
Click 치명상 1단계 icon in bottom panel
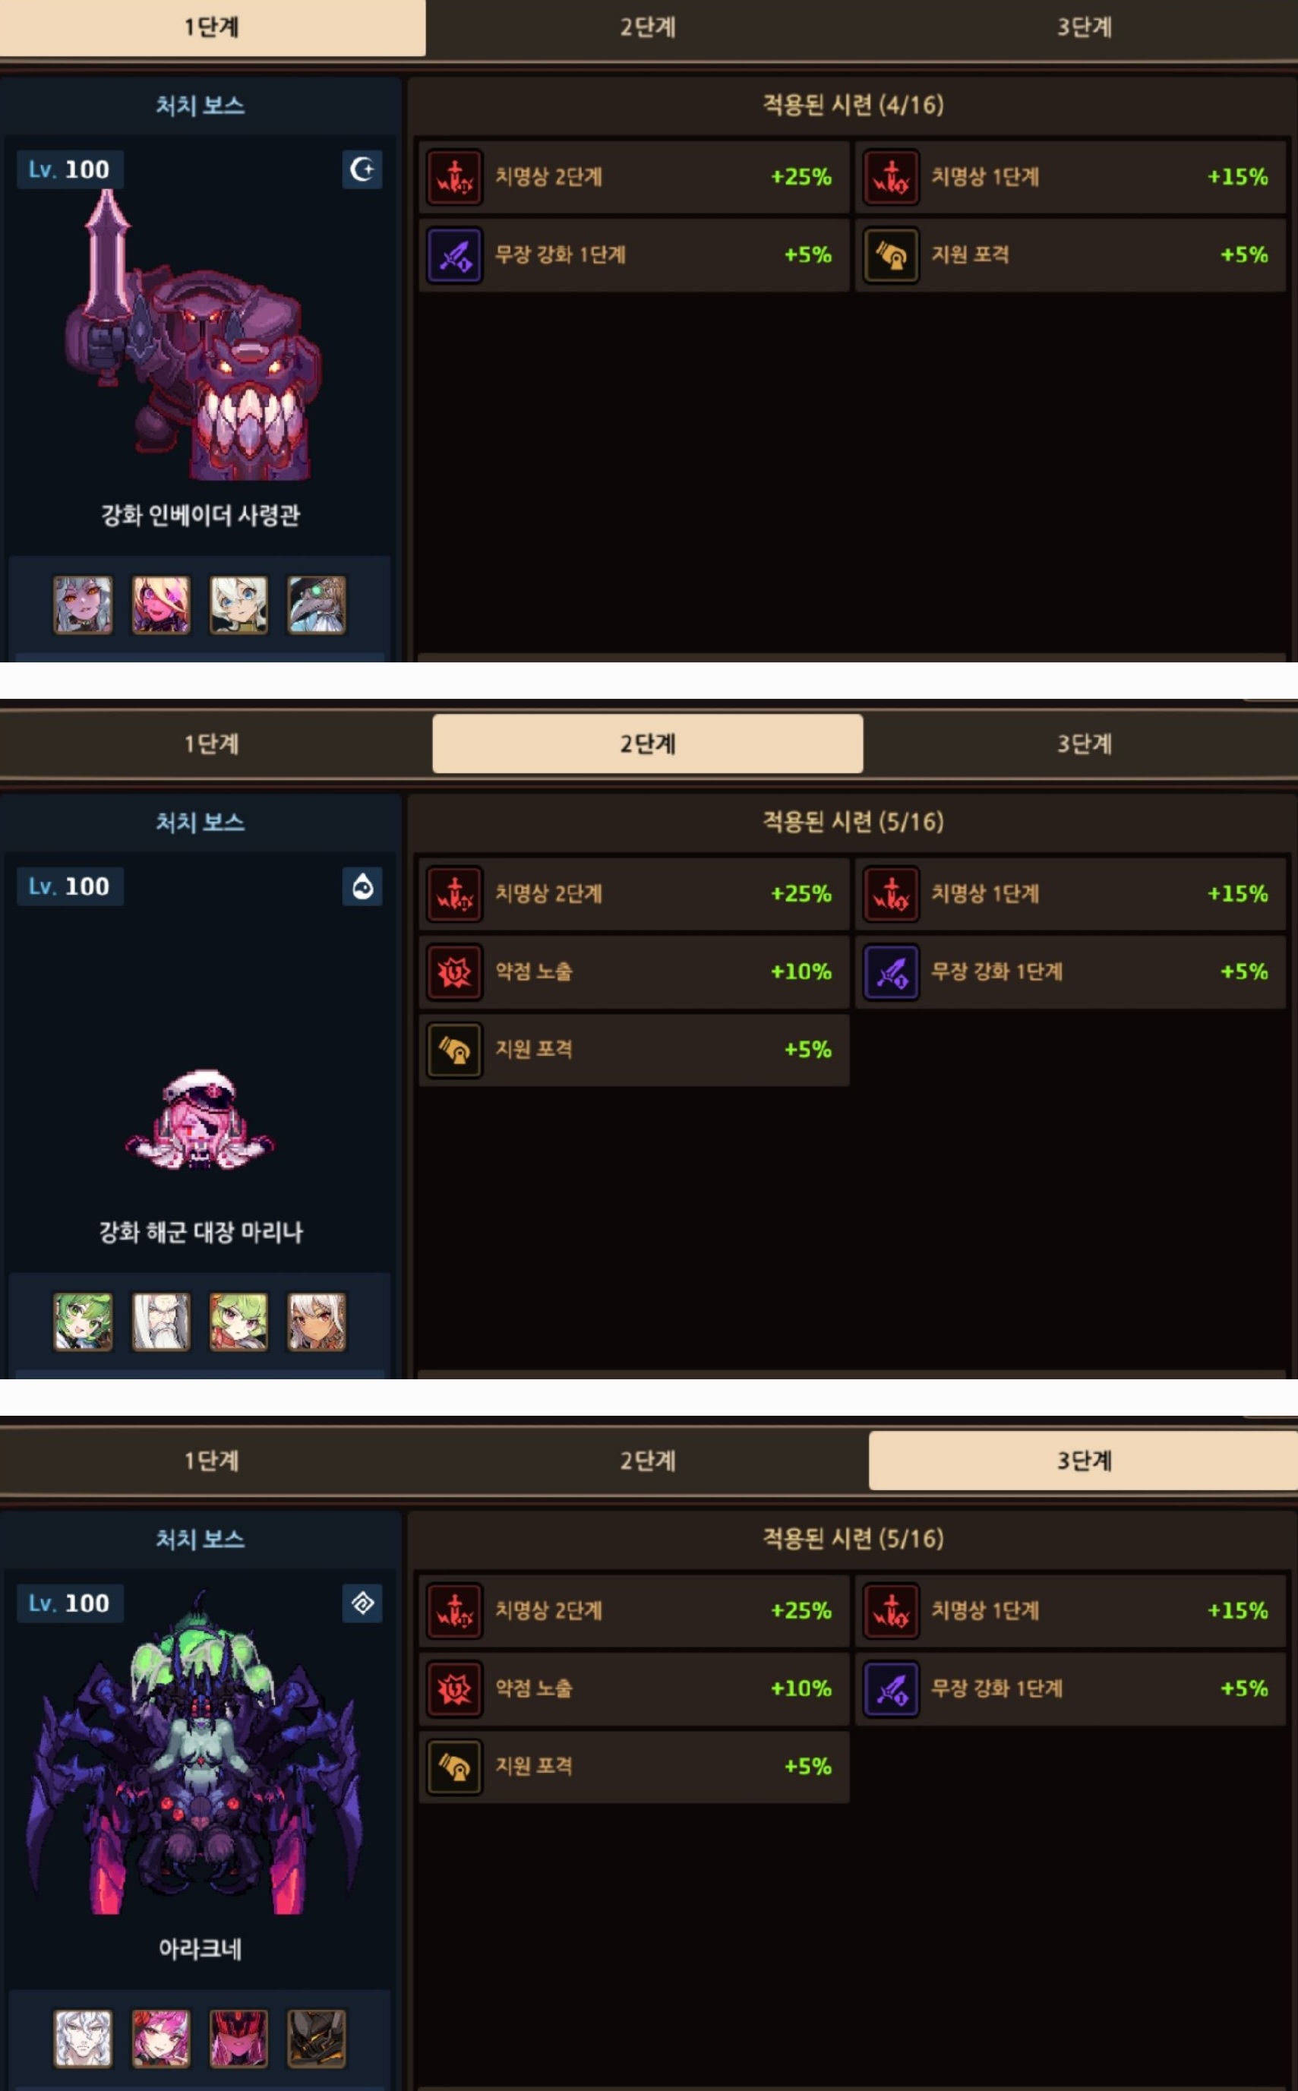click(891, 1610)
